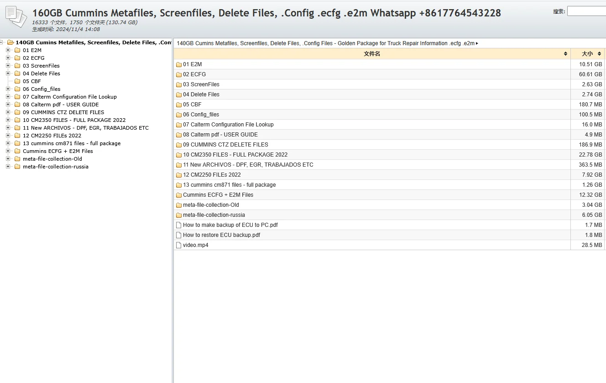Open the 01 E2M folder link in the table
Image resolution: width=606 pixels, height=383 pixels.
point(192,64)
